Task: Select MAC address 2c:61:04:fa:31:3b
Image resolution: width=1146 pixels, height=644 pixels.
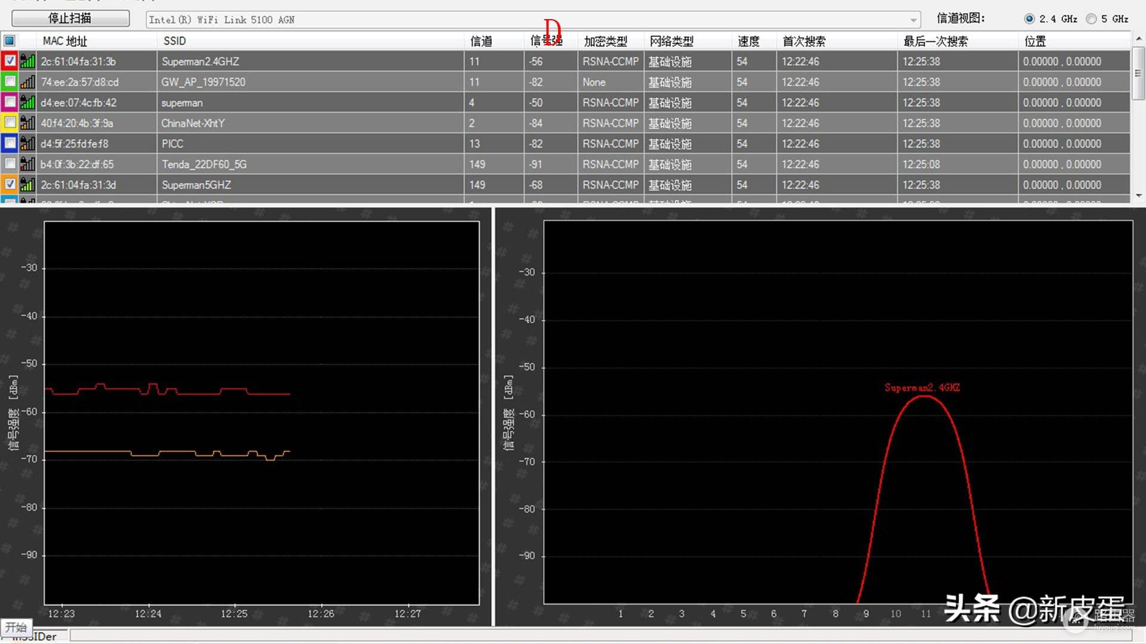Action: 78,61
